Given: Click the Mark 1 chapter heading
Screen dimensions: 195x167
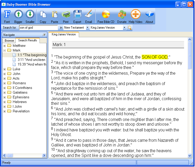Looking at the screenshot, I should [59, 44].
